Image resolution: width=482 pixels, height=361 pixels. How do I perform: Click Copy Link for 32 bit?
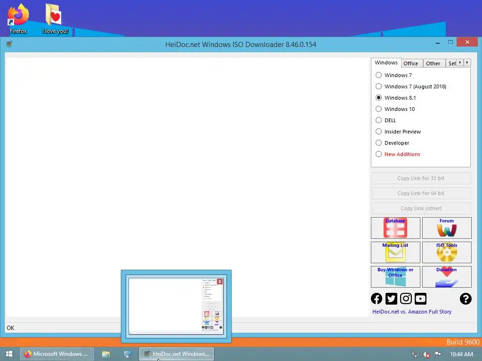(421, 178)
